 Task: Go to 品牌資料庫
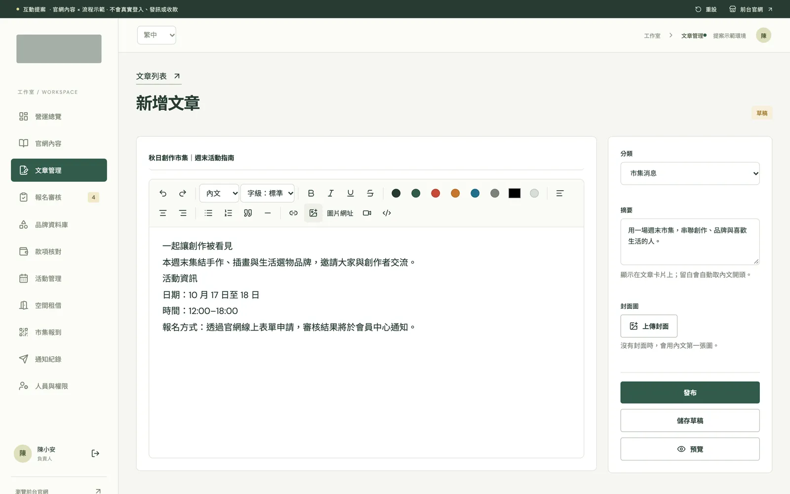59,224
